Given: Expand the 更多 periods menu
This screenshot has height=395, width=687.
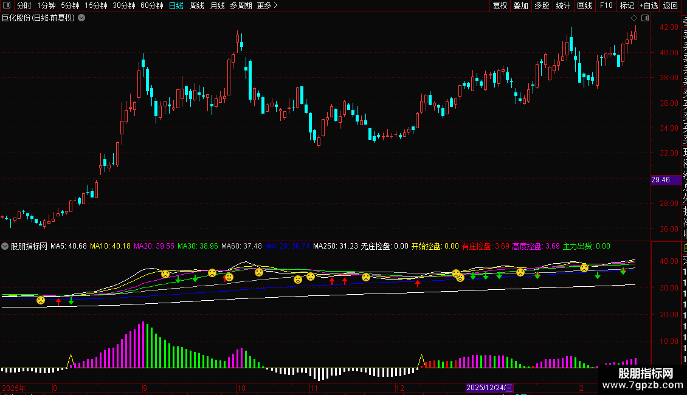Looking at the screenshot, I should click(x=267, y=6).
